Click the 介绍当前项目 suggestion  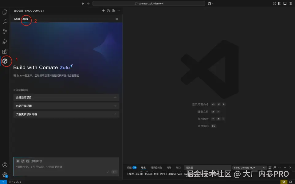click(x=65, y=97)
